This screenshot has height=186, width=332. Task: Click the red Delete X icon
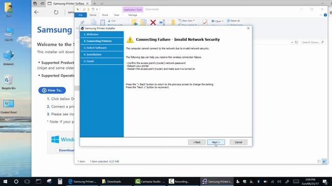point(153,22)
